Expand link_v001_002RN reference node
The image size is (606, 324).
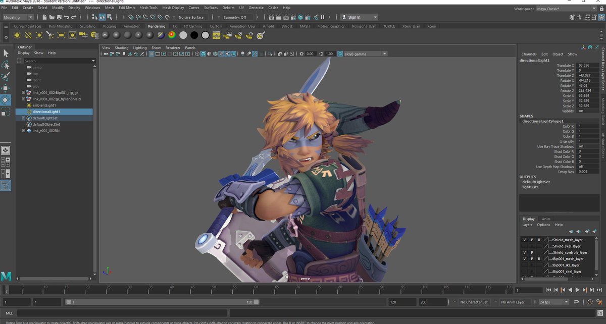24,131
